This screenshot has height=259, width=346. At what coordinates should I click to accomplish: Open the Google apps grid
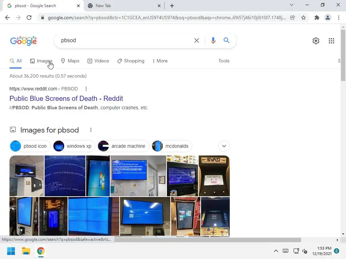(331, 41)
